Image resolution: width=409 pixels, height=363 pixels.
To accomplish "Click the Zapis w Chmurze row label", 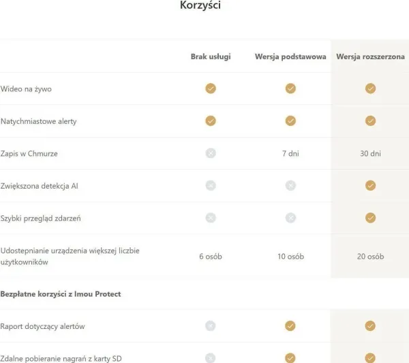I will pyautogui.click(x=29, y=154).
